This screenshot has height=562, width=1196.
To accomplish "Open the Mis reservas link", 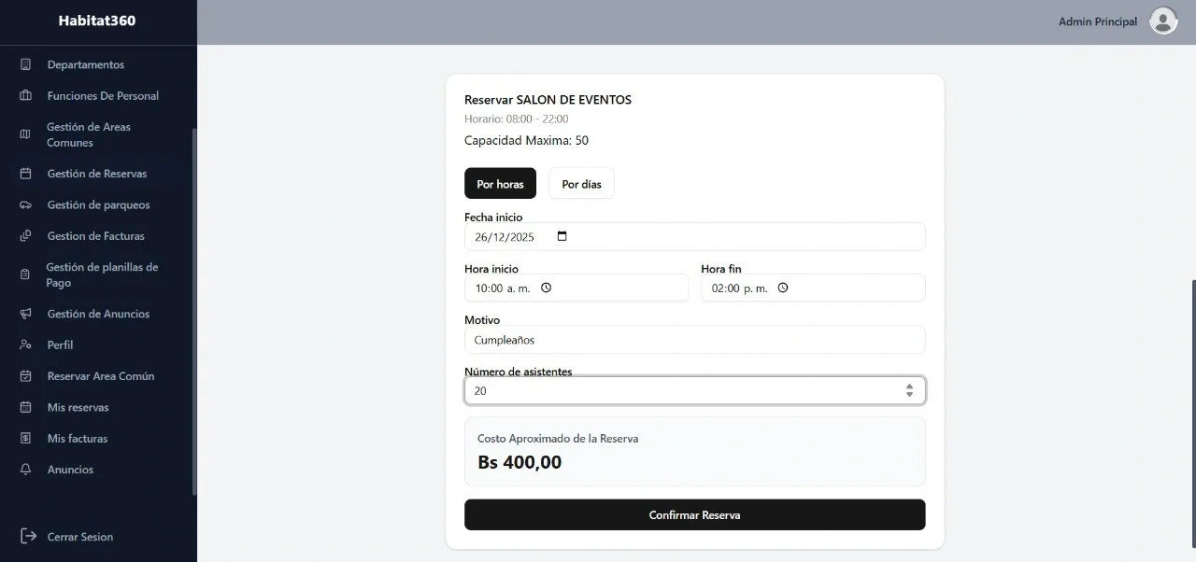I will 78,407.
